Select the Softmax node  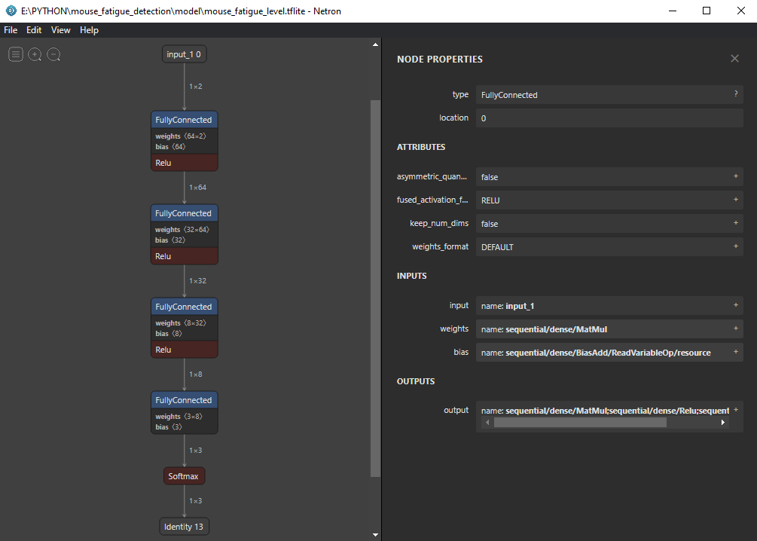[x=184, y=476]
